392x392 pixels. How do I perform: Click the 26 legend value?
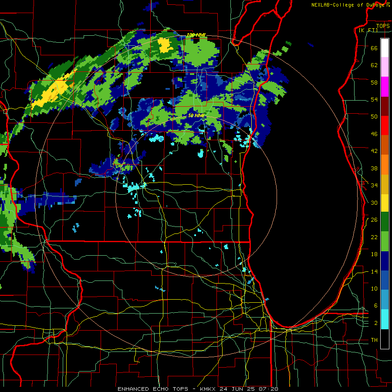point(374,220)
